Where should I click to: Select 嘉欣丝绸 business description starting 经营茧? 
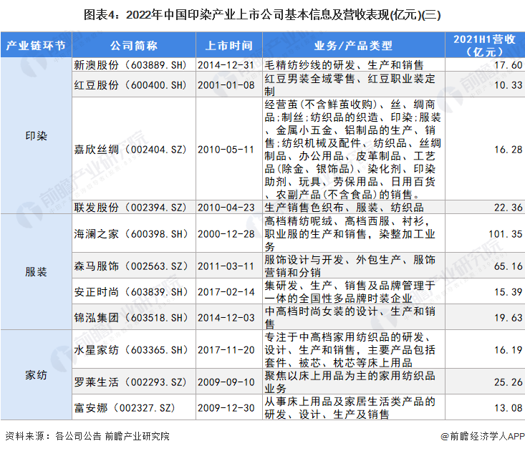[x=353, y=149]
